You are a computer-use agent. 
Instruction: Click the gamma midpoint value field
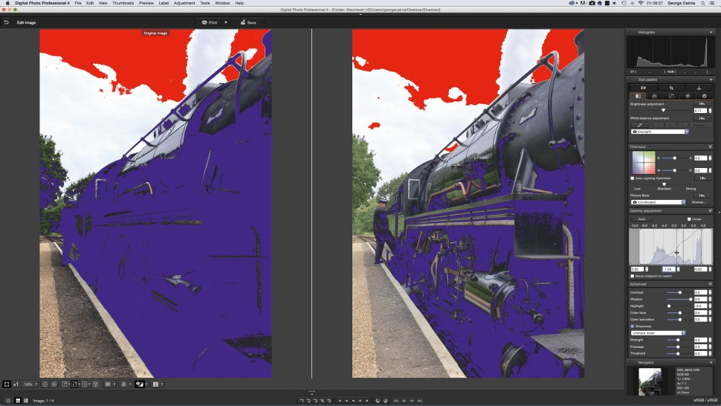pyautogui.click(x=668, y=269)
